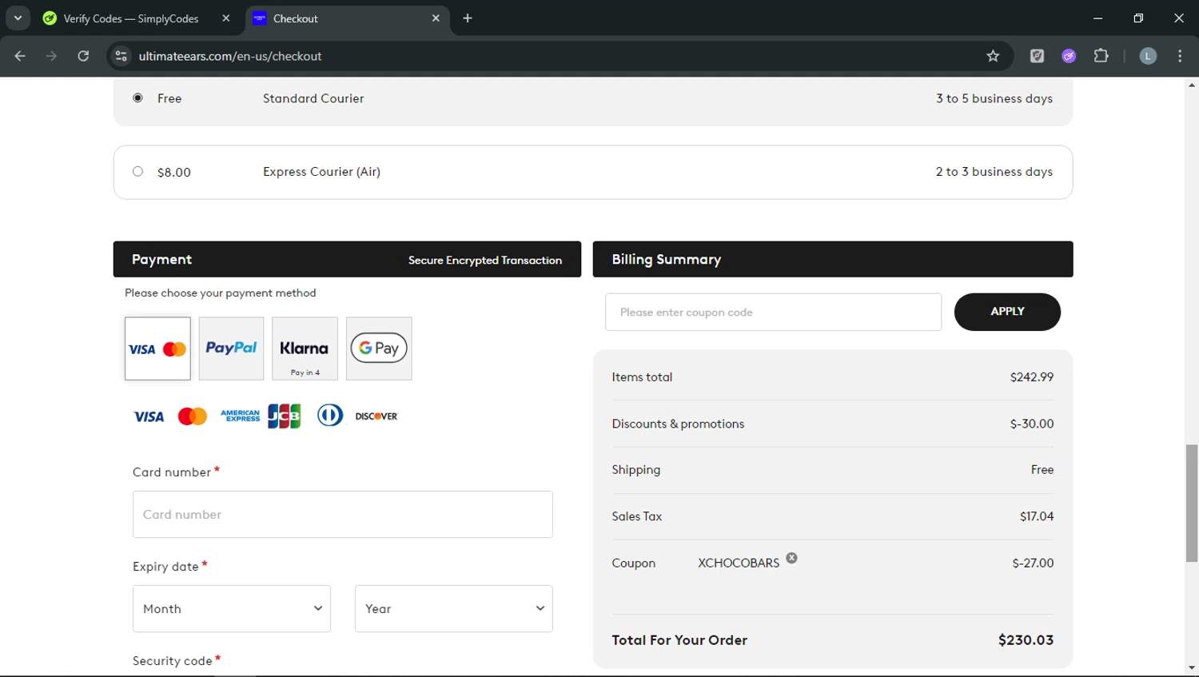Focus the Card number field

click(x=343, y=515)
